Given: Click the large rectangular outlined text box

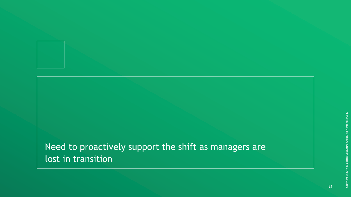Looking at the screenshot, I should click(x=175, y=109).
